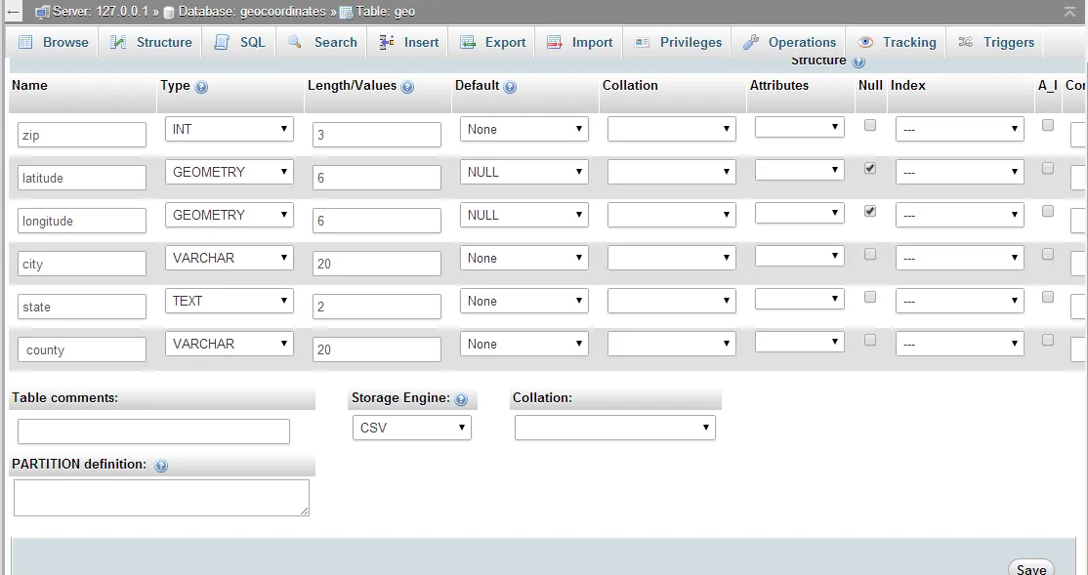The image size is (1088, 575).
Task: Open Default dropdown for longitude (NULL)
Action: (523, 215)
